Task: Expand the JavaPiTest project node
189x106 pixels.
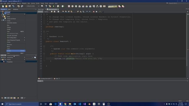Action: [1, 11]
